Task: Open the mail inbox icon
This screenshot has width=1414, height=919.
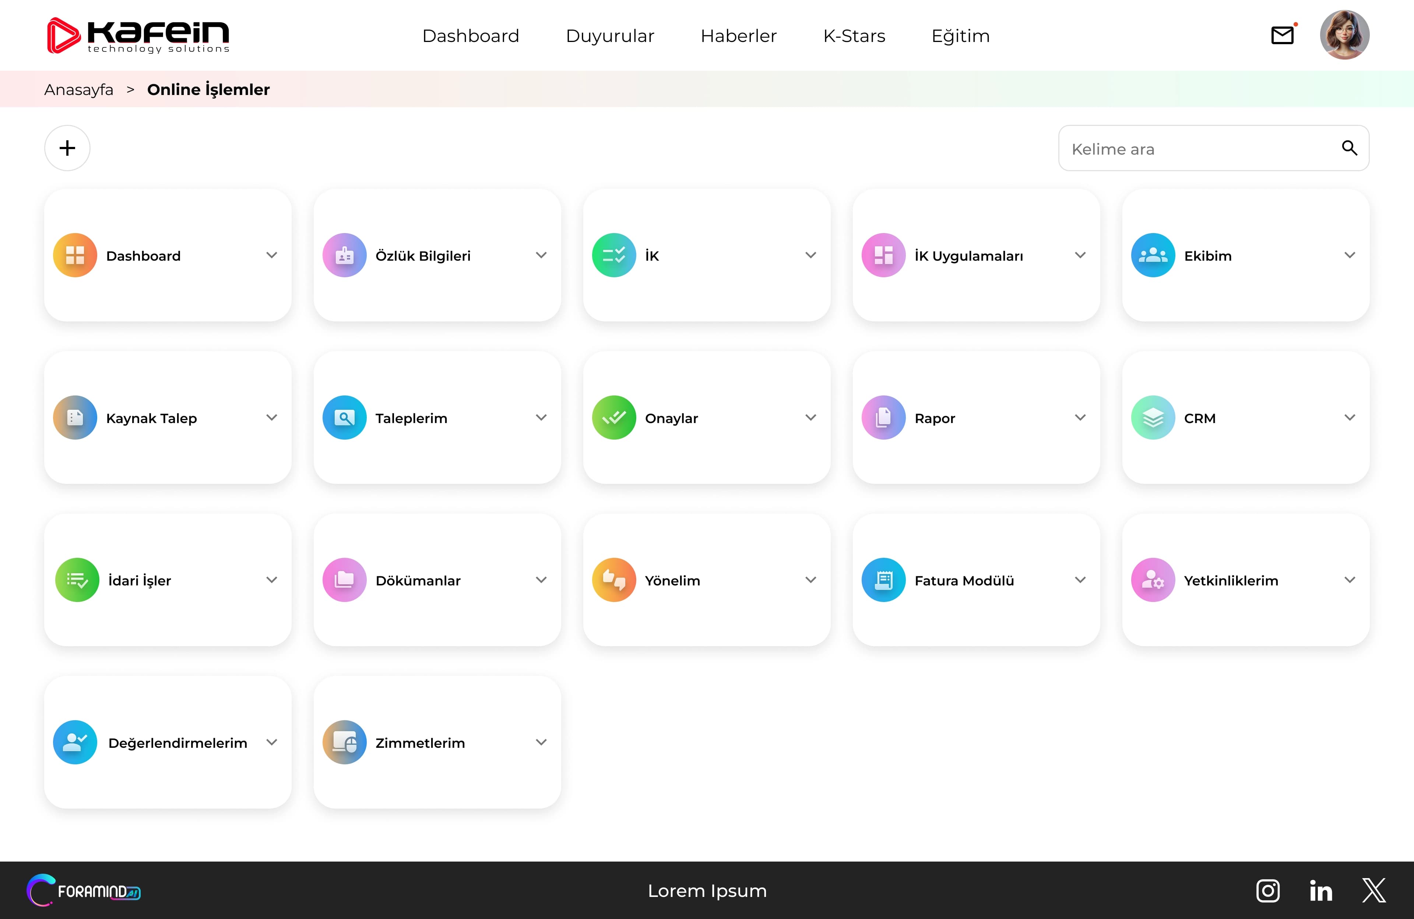Action: click(1283, 36)
